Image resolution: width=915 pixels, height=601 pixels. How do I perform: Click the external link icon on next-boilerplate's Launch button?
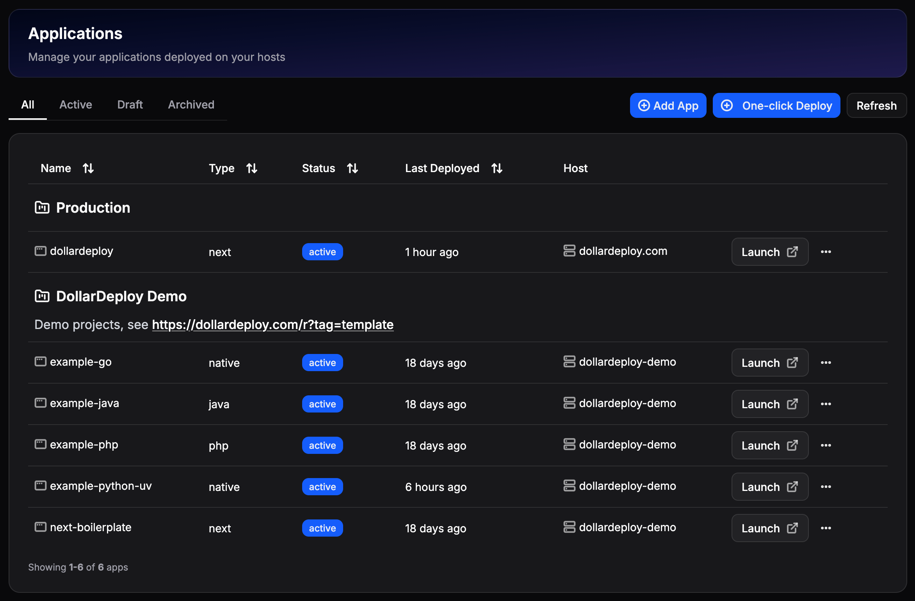coord(792,528)
